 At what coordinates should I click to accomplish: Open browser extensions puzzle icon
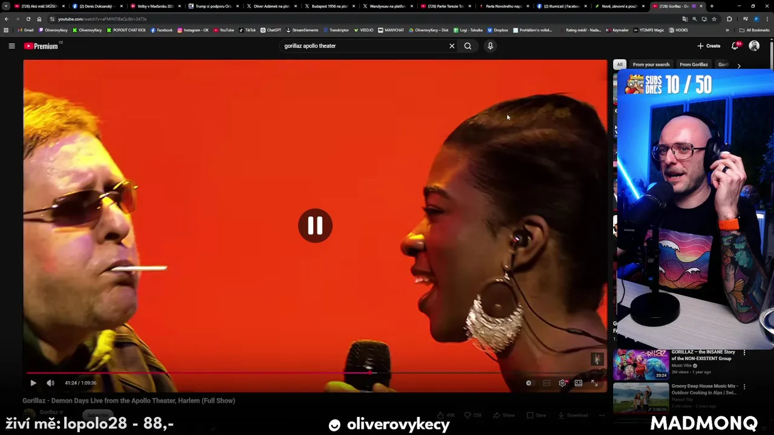729,19
